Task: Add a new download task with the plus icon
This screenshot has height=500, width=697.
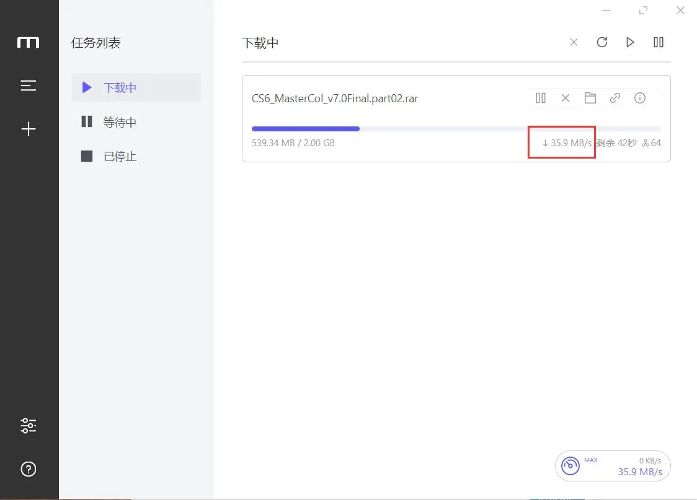Action: click(x=29, y=129)
